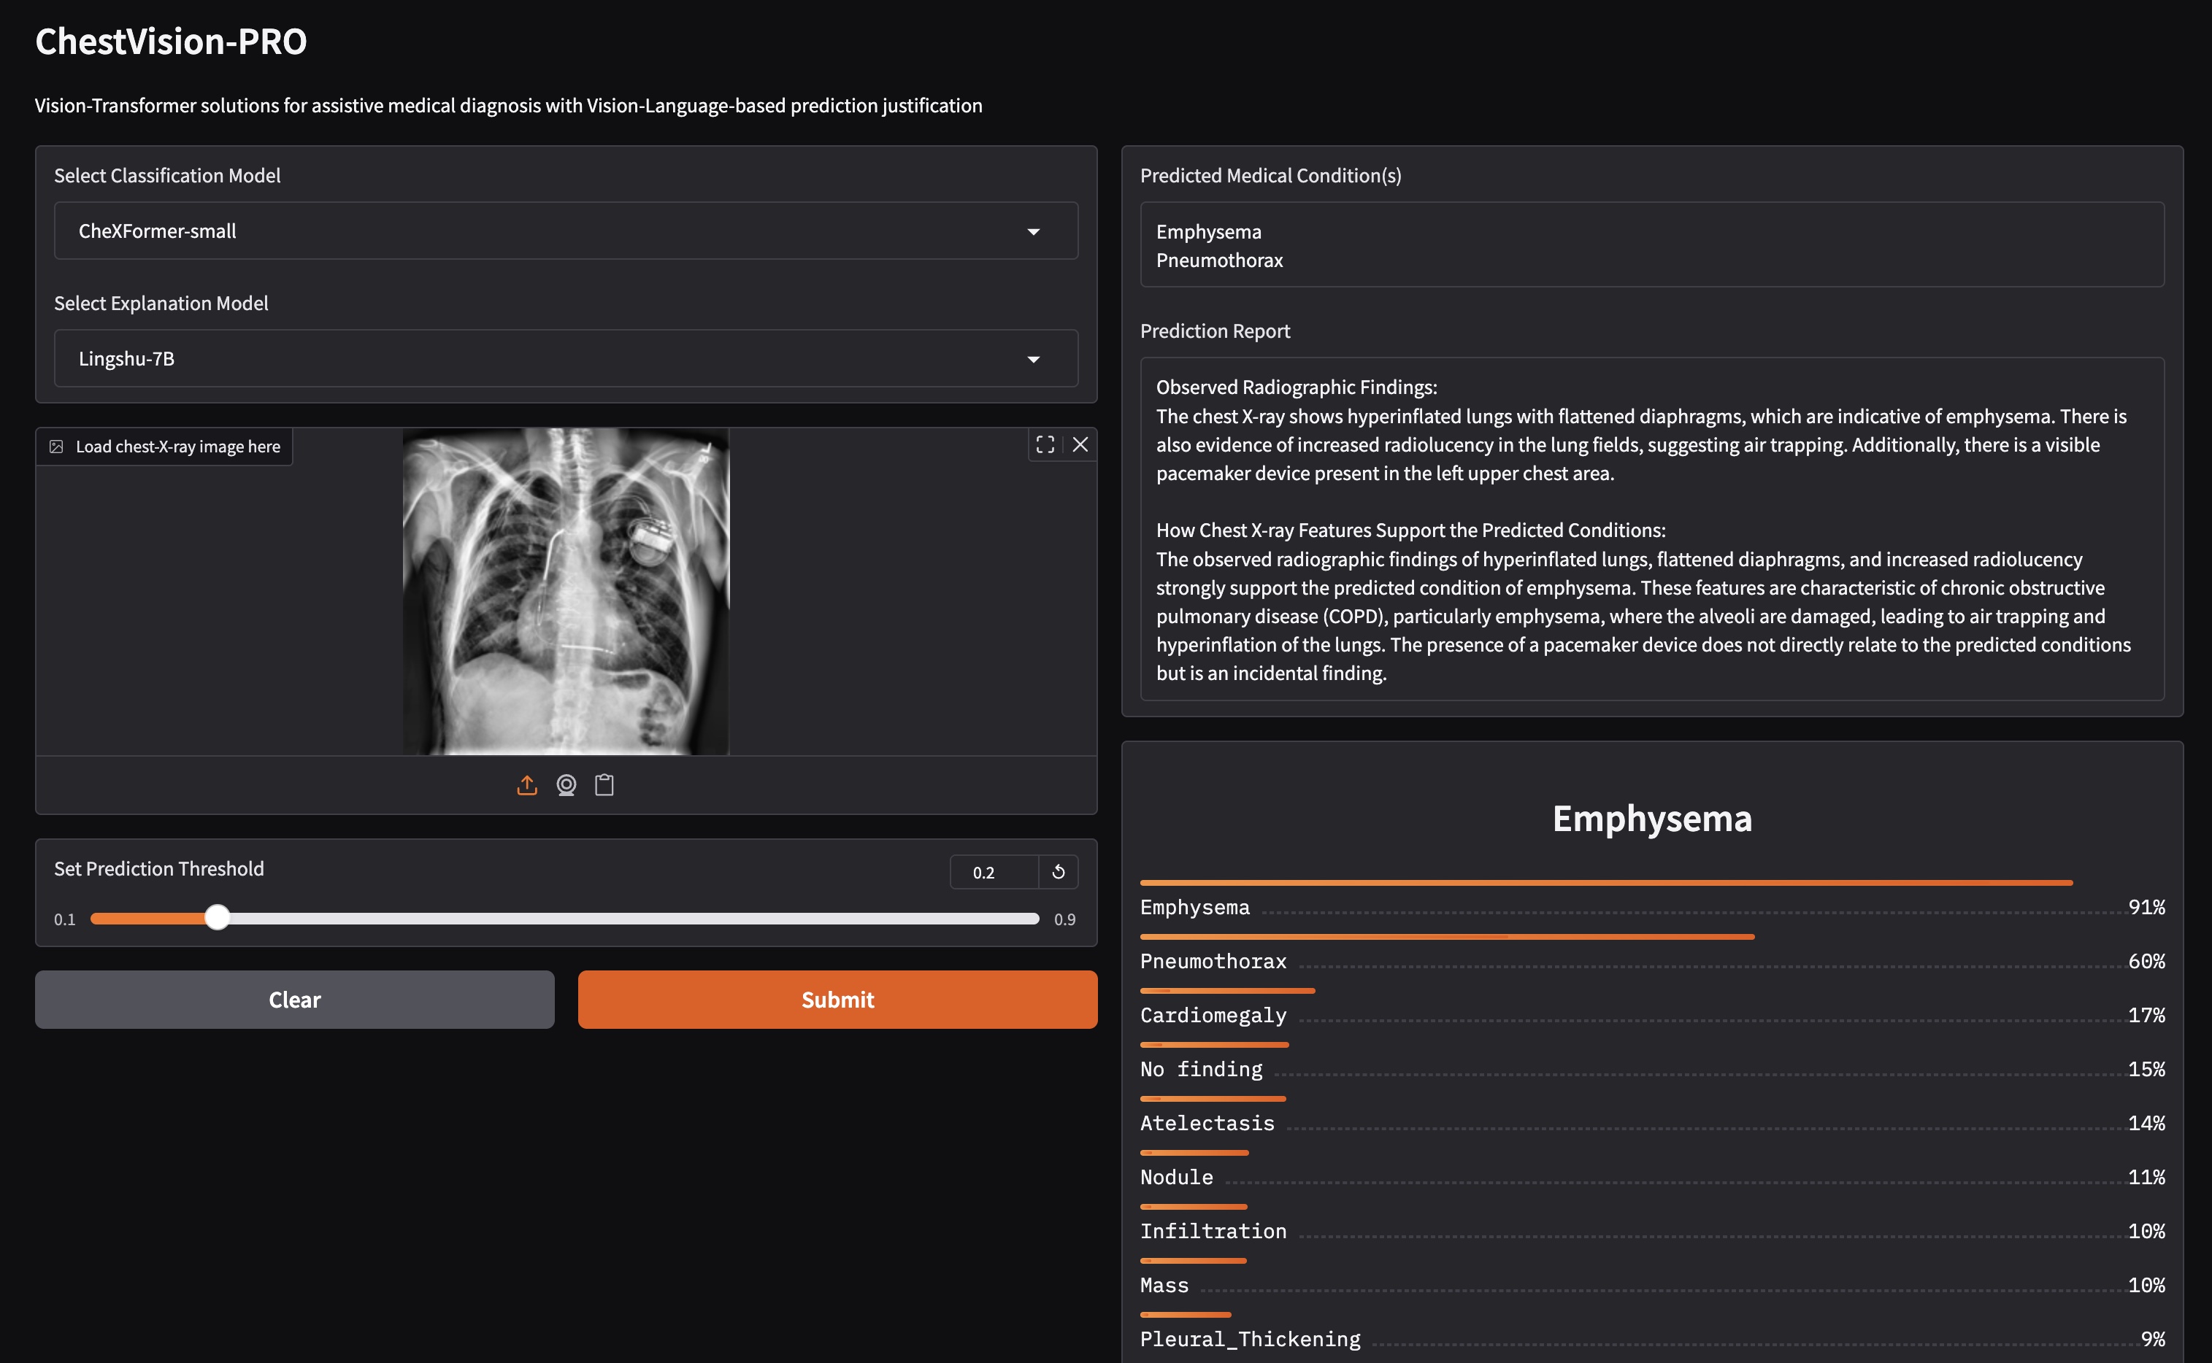Click the Clear button
Viewport: 2212px width, 1363px height.
click(294, 999)
